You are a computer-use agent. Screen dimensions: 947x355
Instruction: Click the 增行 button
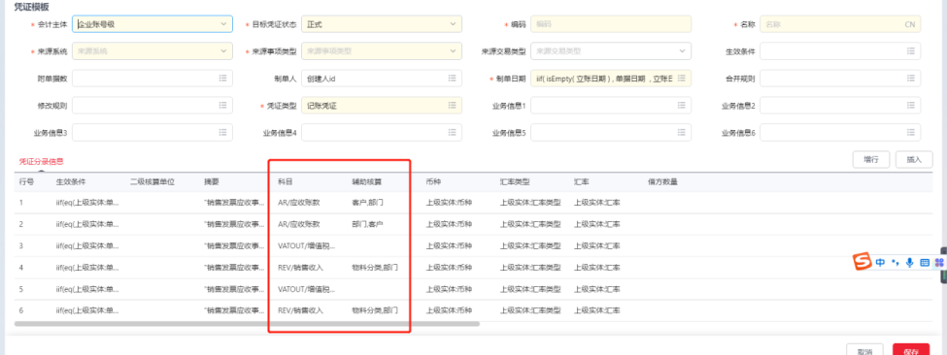tap(871, 160)
